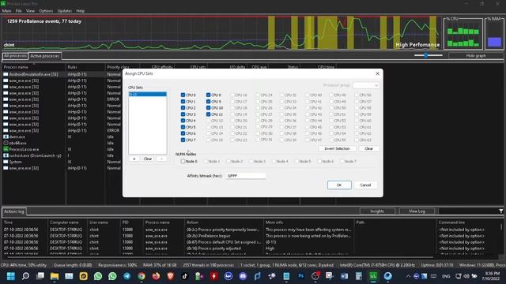Open the Updates menu

(x=65, y=10)
